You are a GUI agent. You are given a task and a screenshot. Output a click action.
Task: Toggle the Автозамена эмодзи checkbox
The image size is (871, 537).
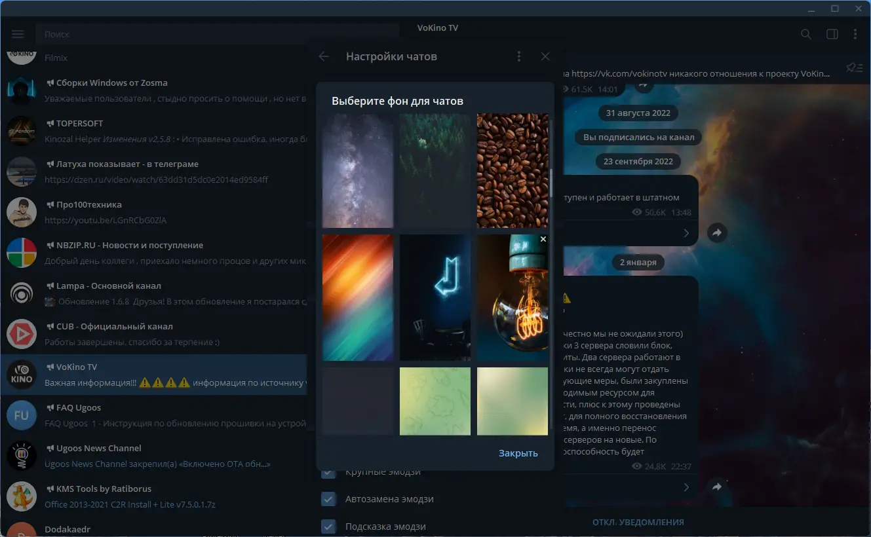point(328,499)
